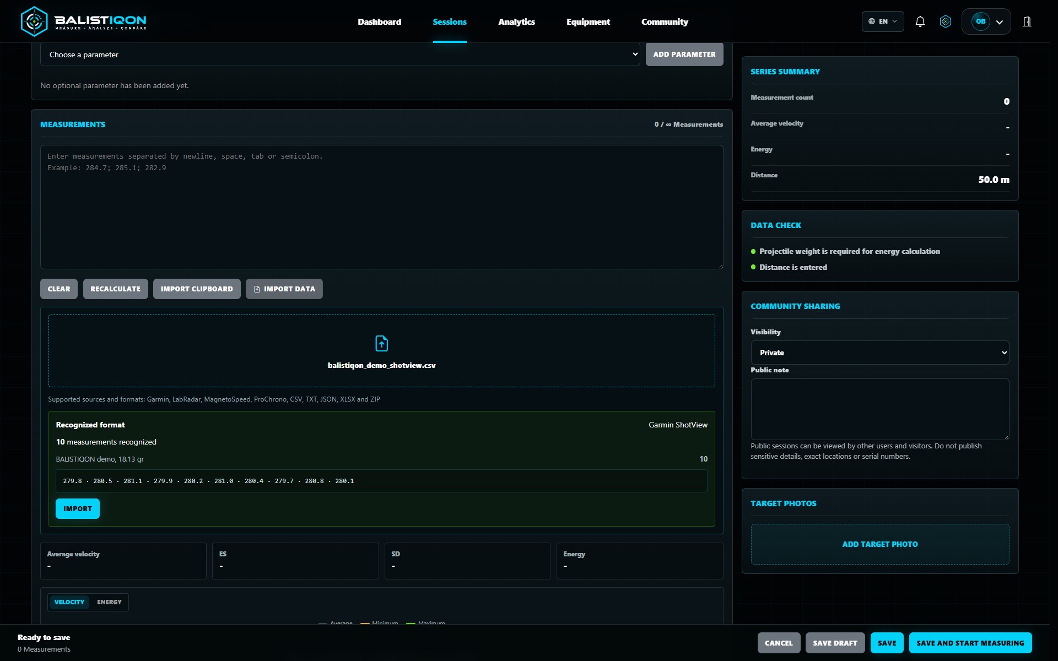
Task: Click the balistiqon_demo_shotview.csv file name
Action: pos(381,365)
